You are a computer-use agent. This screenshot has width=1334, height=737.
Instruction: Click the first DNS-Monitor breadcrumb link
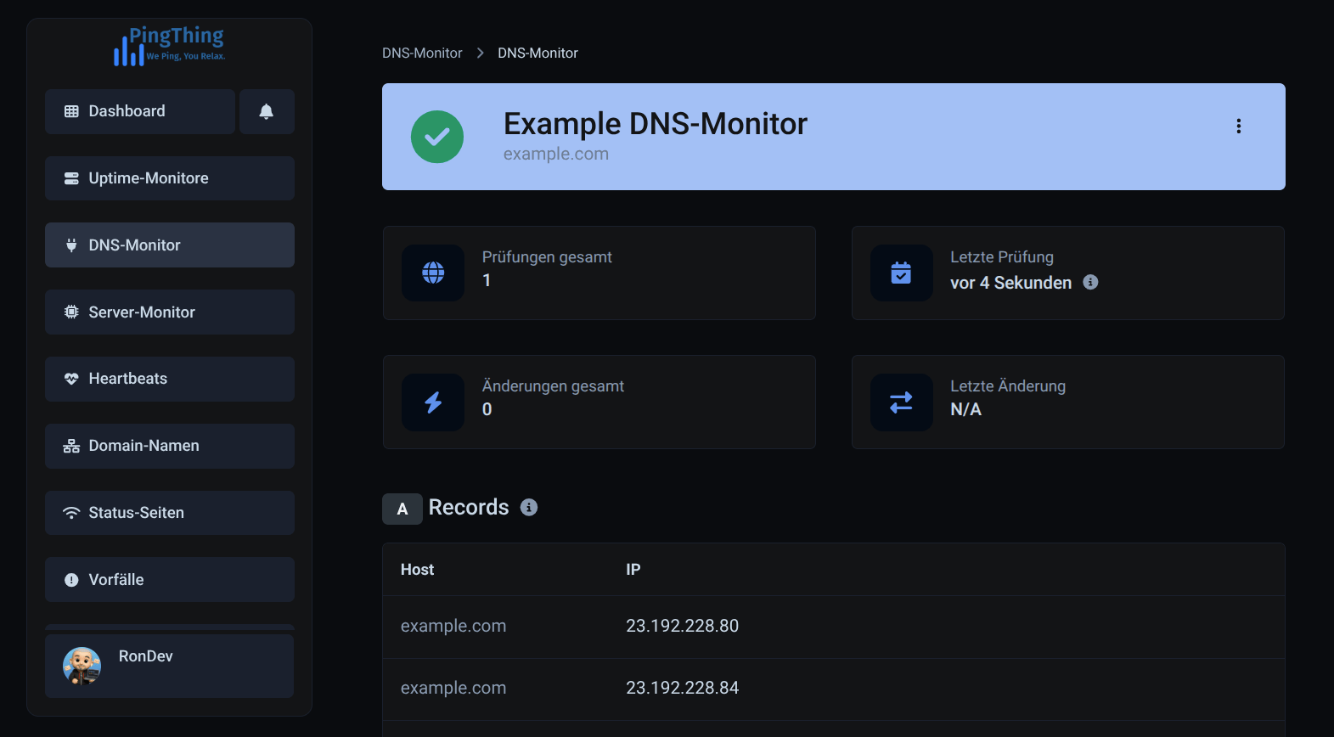[x=422, y=53]
